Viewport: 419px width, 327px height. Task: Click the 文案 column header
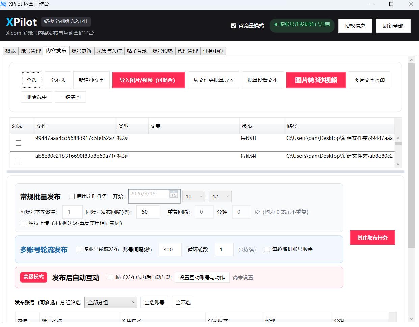click(194, 126)
